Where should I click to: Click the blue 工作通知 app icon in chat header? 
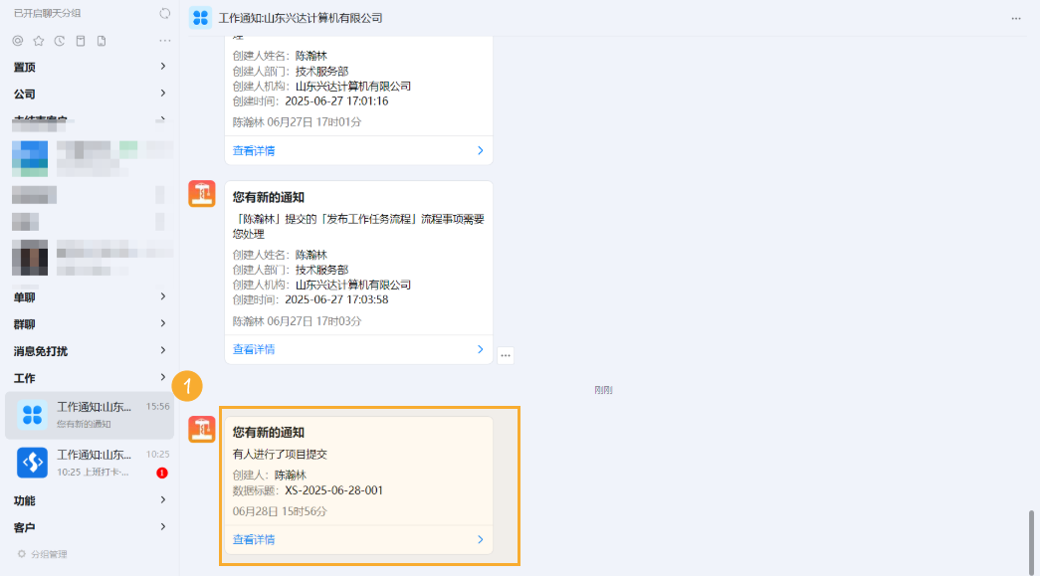tap(201, 17)
